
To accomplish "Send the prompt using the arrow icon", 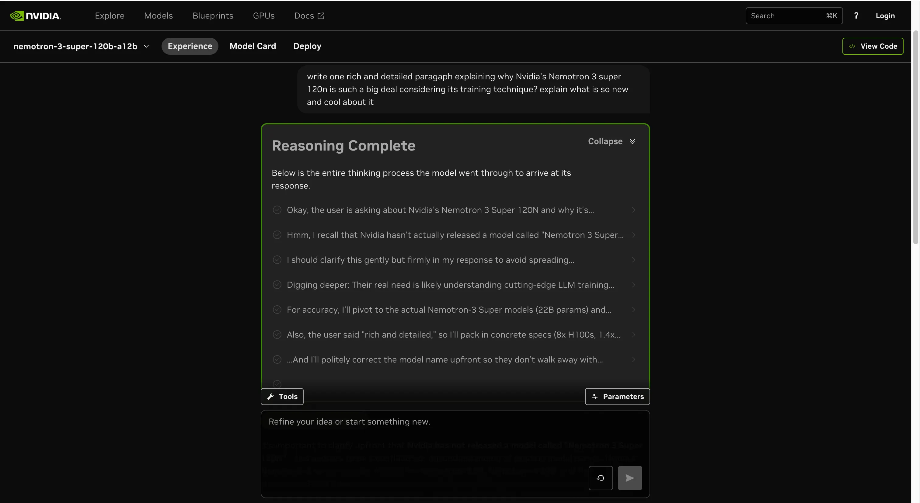I will coord(630,478).
